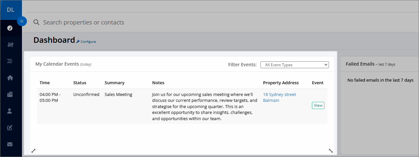The height and width of the screenshot is (157, 419).
Task: Open the building icon in sidebar
Action: (10, 94)
